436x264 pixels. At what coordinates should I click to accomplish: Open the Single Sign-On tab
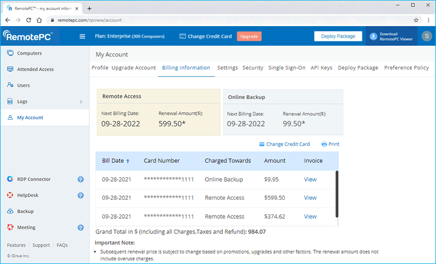tap(287, 67)
